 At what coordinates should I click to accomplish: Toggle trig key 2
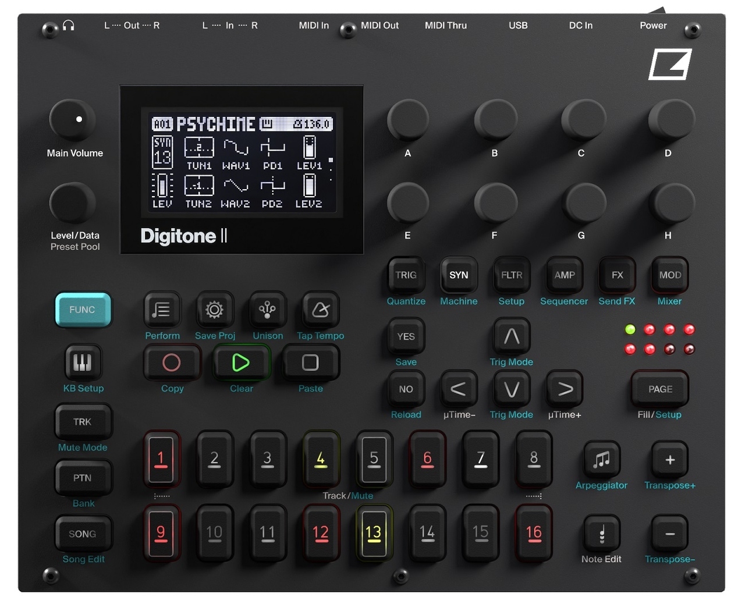pyautogui.click(x=214, y=459)
